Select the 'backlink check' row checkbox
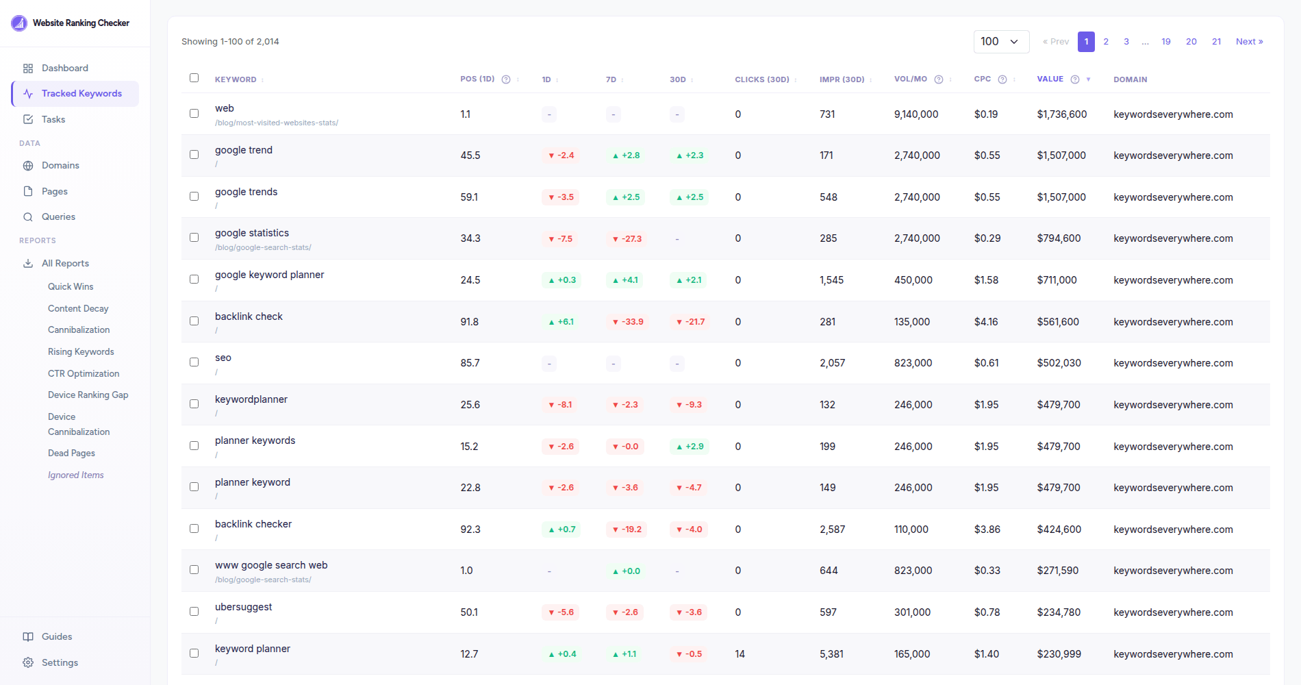The height and width of the screenshot is (685, 1301). coord(194,321)
